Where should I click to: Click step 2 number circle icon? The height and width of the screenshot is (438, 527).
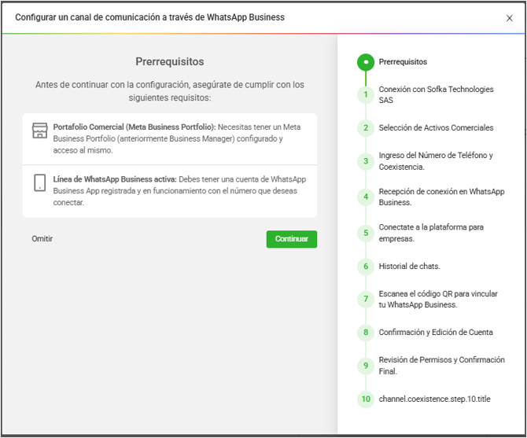pos(365,128)
